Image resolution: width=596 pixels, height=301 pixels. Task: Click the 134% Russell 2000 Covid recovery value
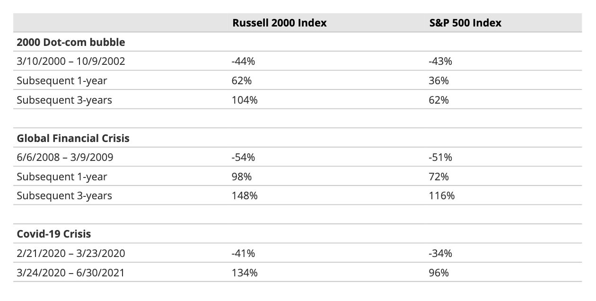245,273
